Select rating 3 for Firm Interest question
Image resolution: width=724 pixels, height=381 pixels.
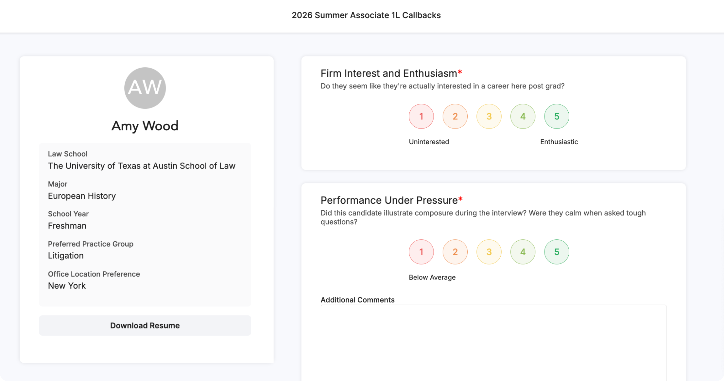click(x=489, y=116)
